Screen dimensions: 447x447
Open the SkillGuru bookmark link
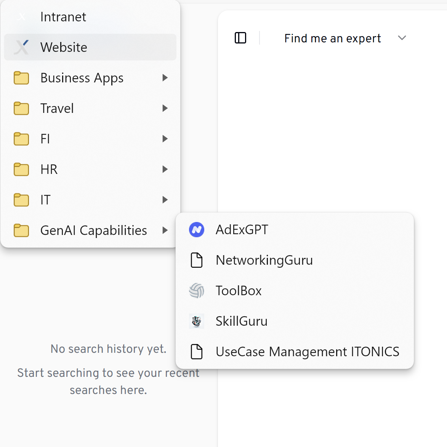[x=242, y=321]
